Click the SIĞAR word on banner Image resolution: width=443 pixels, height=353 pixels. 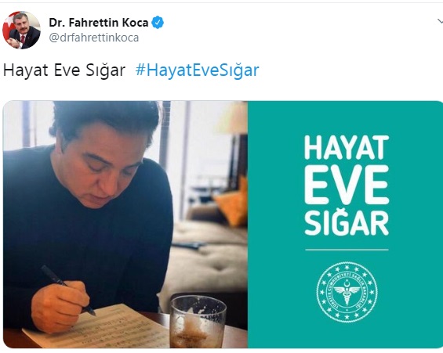347,223
